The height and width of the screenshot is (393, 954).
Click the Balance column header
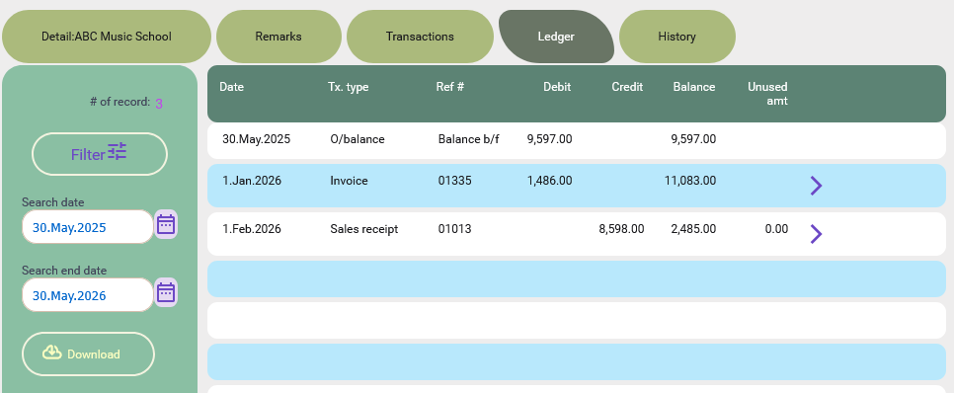[x=694, y=87]
